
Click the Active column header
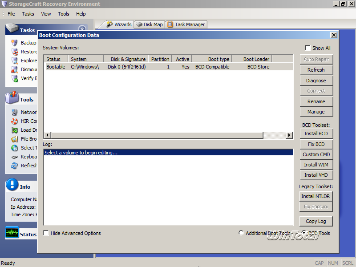pos(182,59)
